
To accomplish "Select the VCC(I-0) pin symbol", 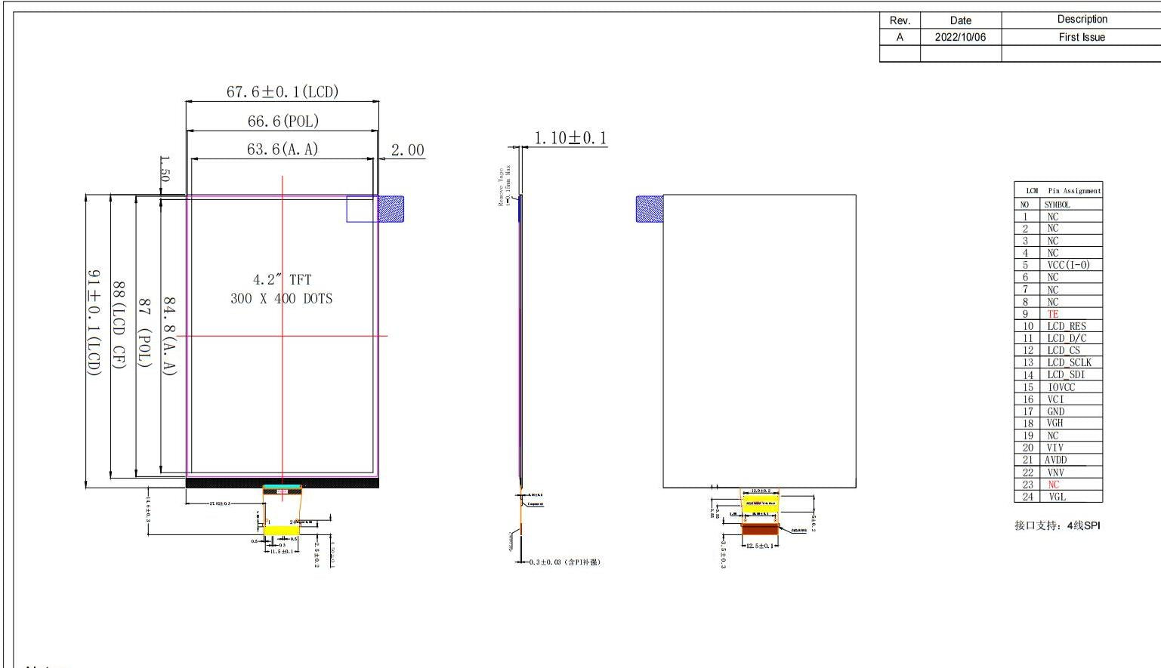I will click(1068, 265).
